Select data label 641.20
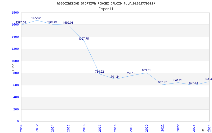 (178, 80)
